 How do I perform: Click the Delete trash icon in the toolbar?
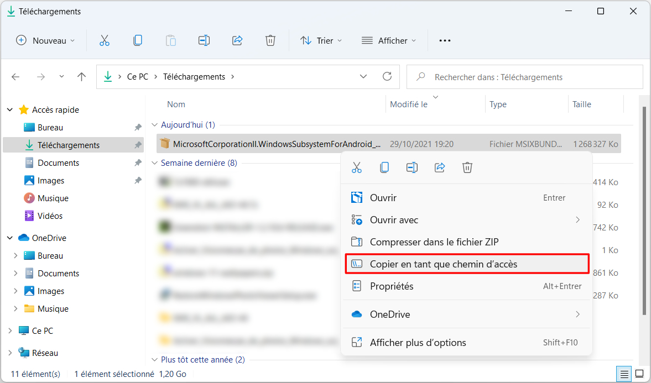coord(270,40)
